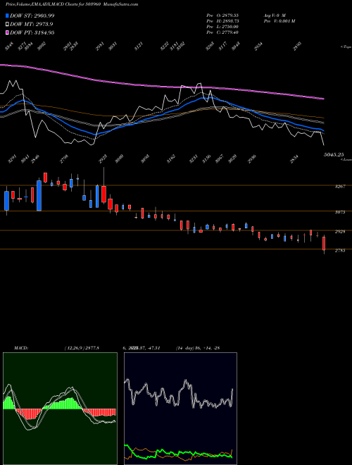Viewport: 352px width, 465px height.
Task: Click the 5045.25 value beside line chart
Action: point(334,154)
